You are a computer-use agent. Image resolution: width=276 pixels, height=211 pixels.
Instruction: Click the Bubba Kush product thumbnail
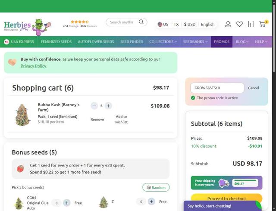click(x=22, y=115)
